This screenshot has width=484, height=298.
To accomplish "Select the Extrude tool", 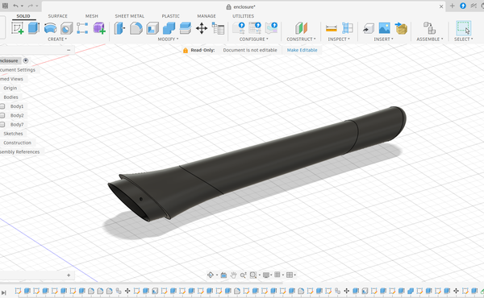I will [x=33, y=28].
